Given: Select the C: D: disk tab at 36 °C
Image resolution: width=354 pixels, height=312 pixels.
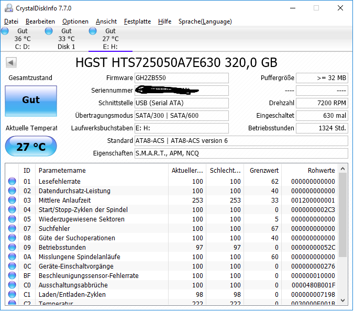Looking at the screenshot, I should coord(23,39).
